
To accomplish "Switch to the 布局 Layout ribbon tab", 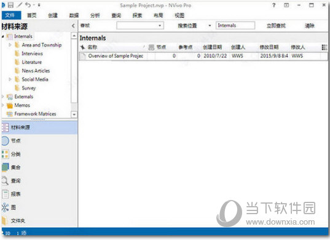I will [159, 15].
